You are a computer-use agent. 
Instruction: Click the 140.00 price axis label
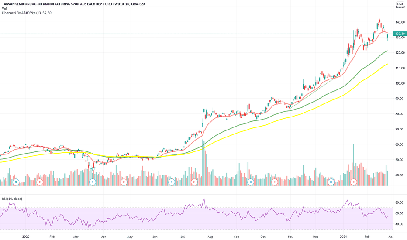click(400, 22)
